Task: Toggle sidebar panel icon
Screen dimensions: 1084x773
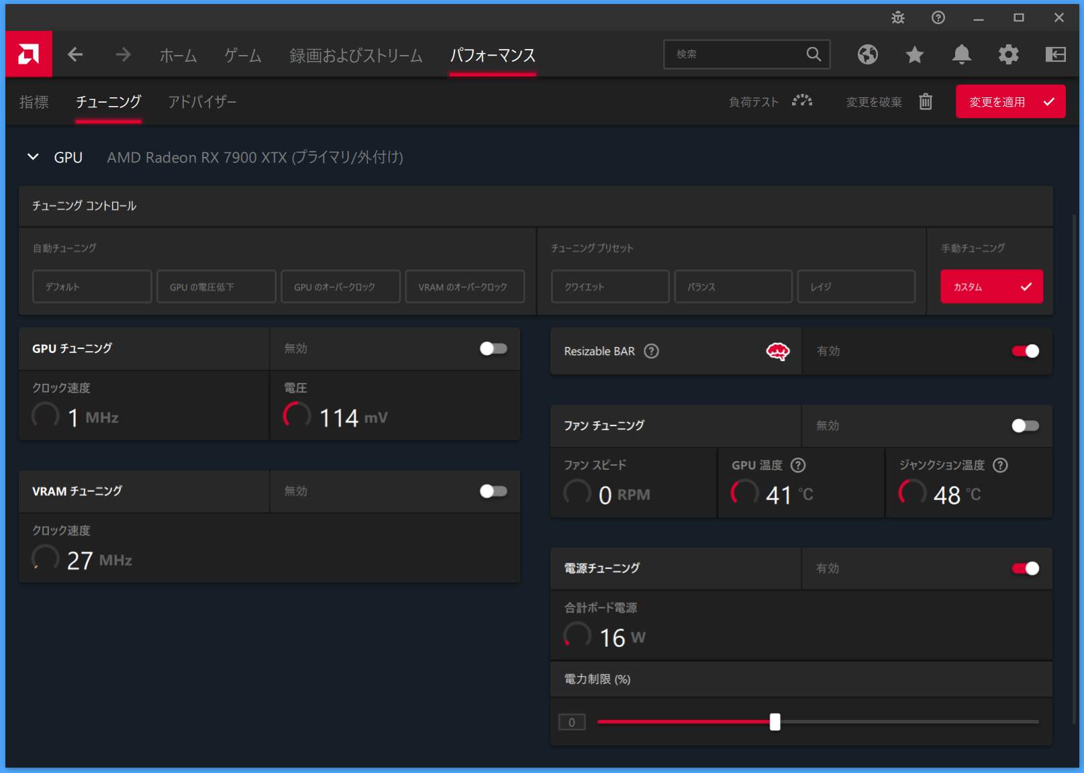Action: click(x=1056, y=54)
